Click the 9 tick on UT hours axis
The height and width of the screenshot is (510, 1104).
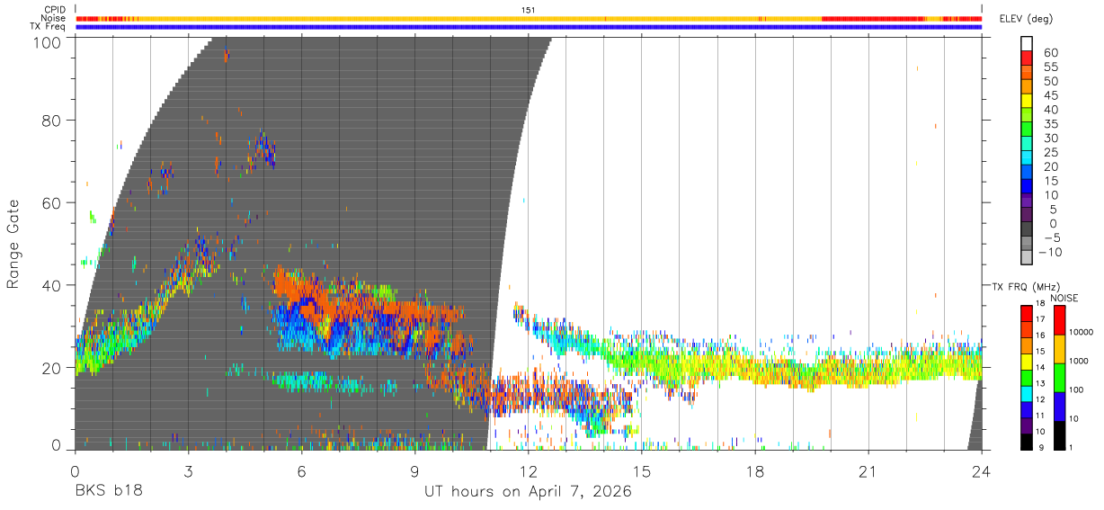tap(414, 471)
